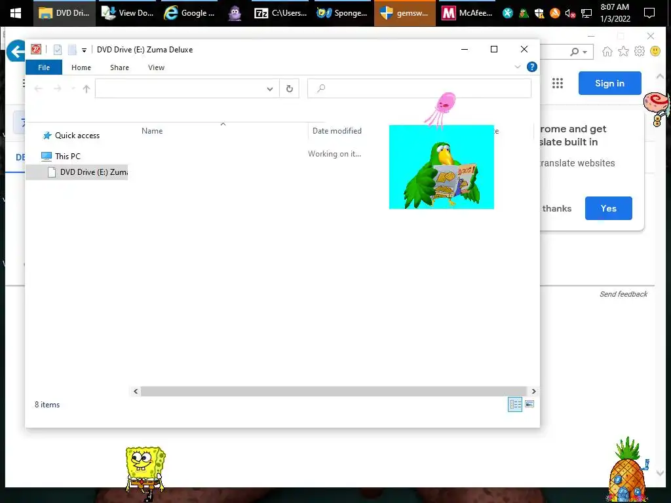This screenshot has height=503, width=671.
Task: Open the network tray icon
Action: coord(586,13)
